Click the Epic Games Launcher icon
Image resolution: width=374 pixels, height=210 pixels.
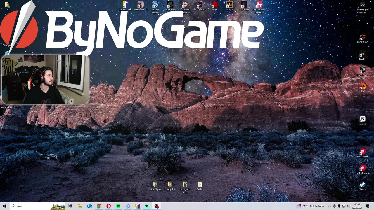(x=363, y=73)
